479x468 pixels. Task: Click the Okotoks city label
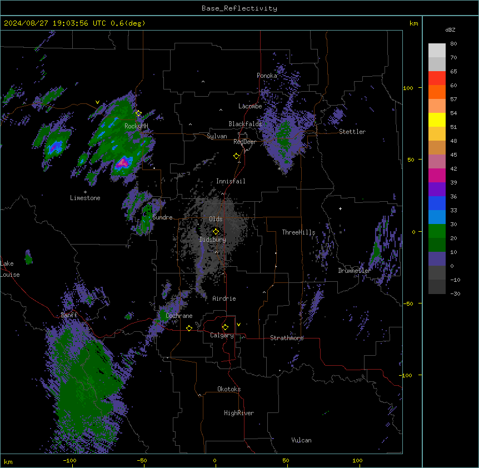pyautogui.click(x=229, y=389)
